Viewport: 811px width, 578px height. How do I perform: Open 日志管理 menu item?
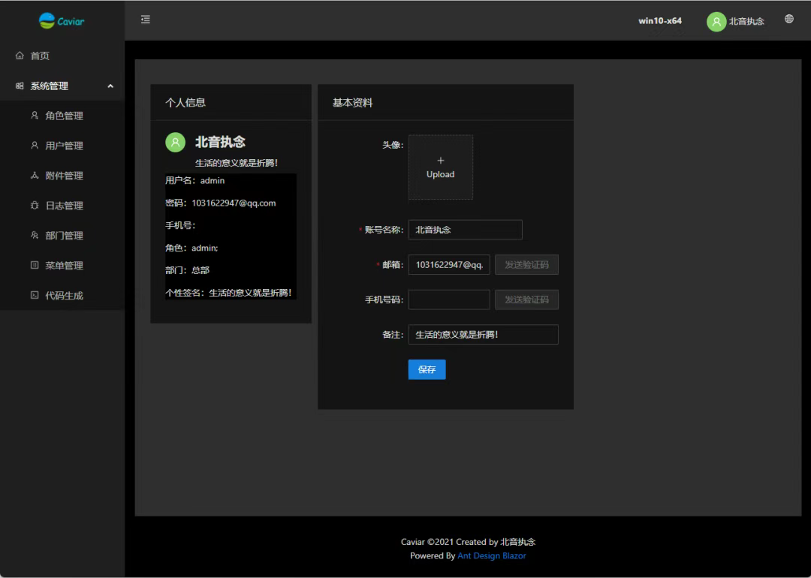tap(62, 206)
